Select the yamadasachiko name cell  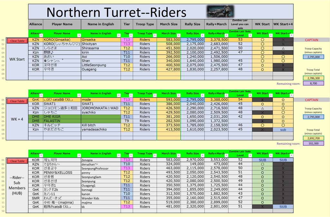point(101,129)
